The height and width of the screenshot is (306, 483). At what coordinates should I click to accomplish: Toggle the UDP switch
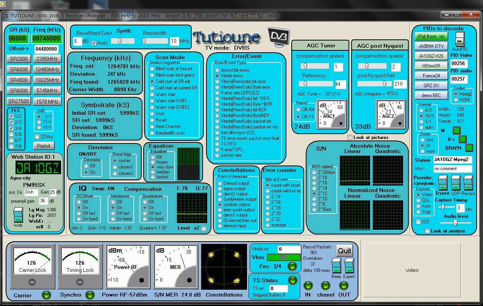click(x=456, y=183)
